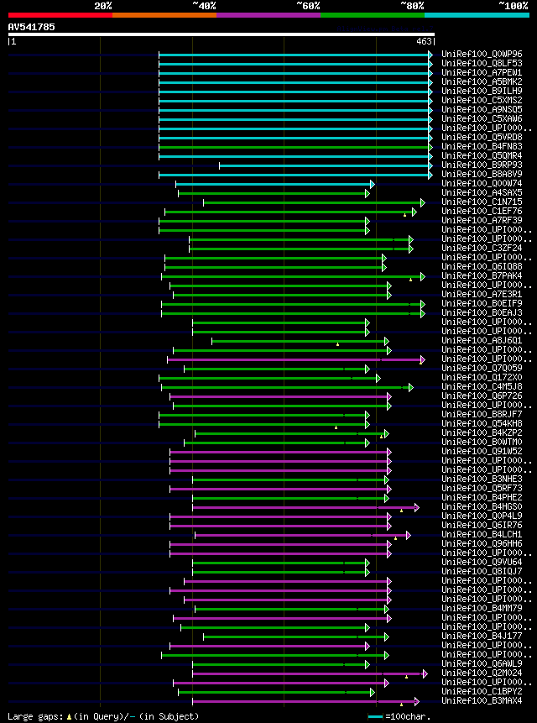
Task: Click UniRef100_Q5VRD8 label
Action: pos(482,138)
